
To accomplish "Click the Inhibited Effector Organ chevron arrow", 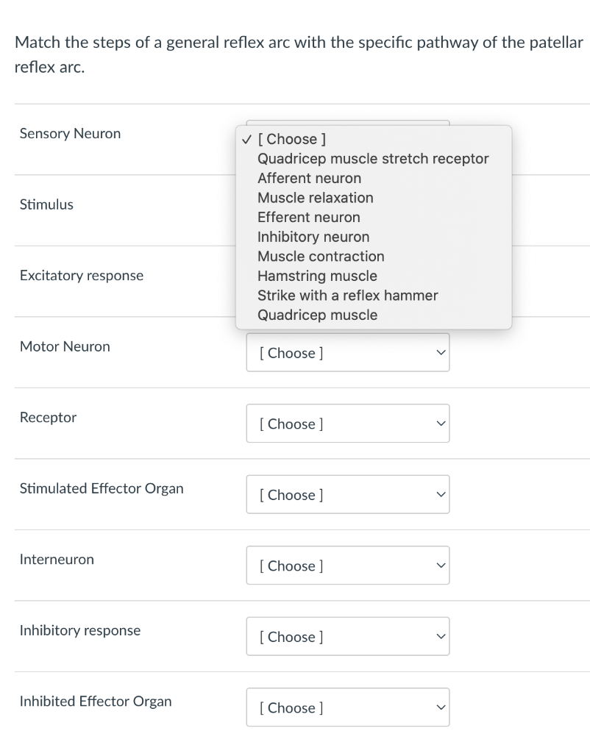I will click(x=440, y=707).
